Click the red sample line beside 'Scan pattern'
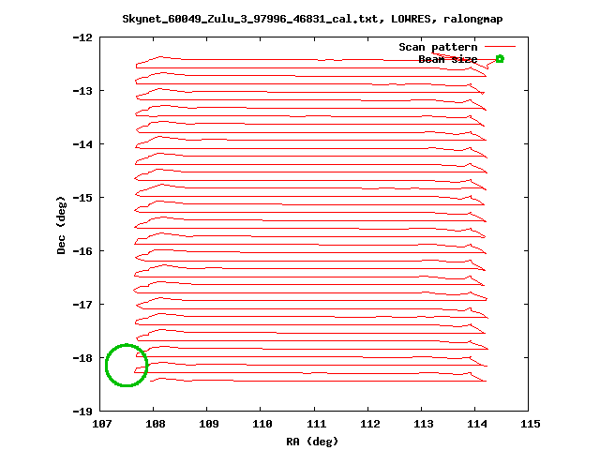Viewport: 600px width, 450px height. (500, 47)
